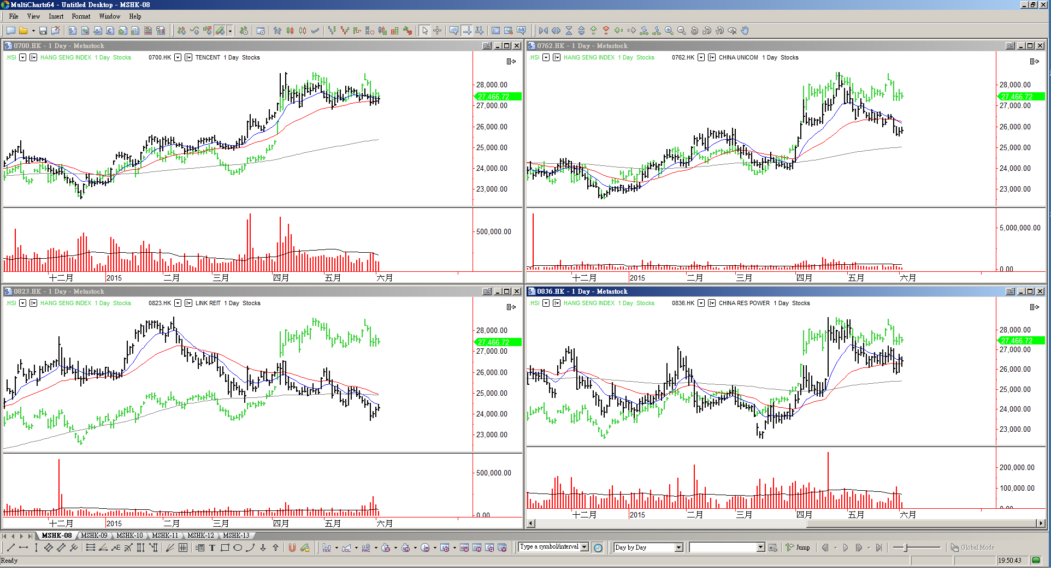Select the Text drawing tool

pos(212,548)
